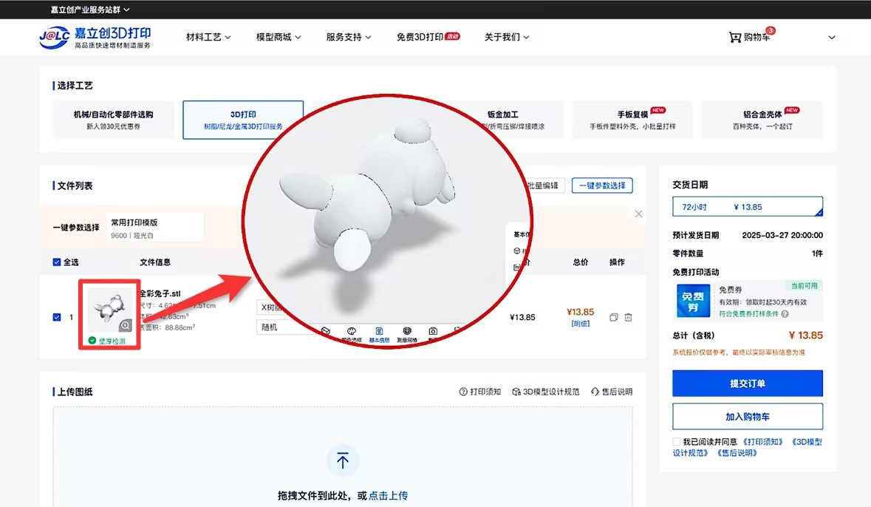The height and width of the screenshot is (507, 871).
Task: Toggle the 全选 select-all checkbox
Action: pyautogui.click(x=58, y=262)
